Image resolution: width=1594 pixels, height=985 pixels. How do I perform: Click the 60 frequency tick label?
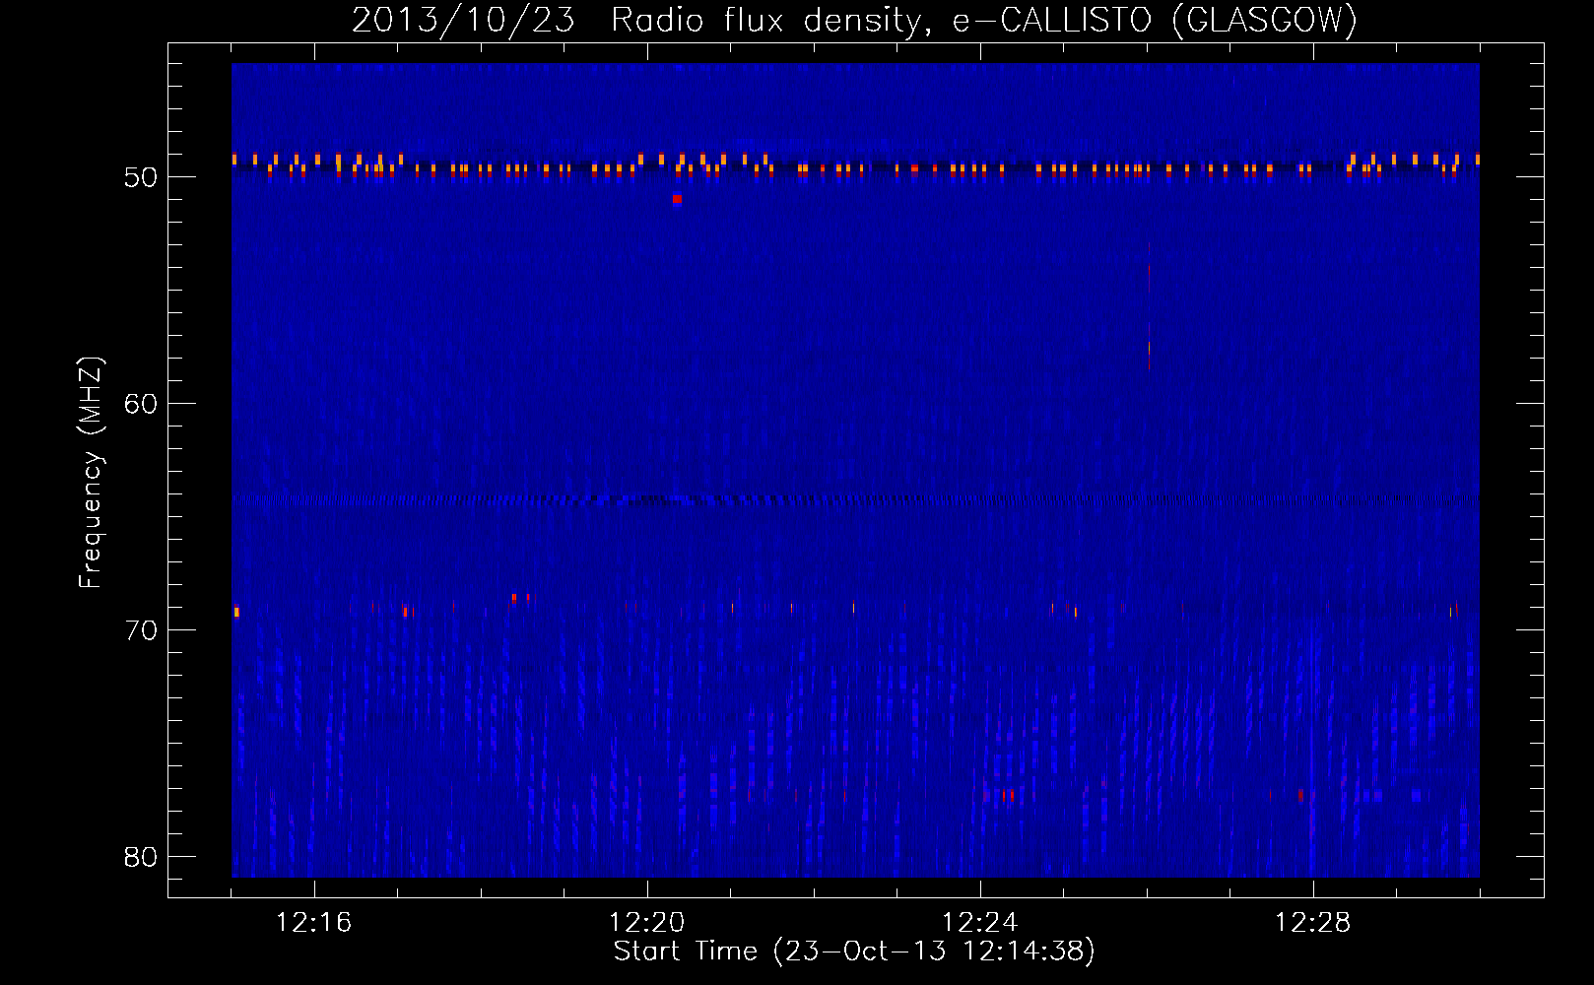(141, 404)
